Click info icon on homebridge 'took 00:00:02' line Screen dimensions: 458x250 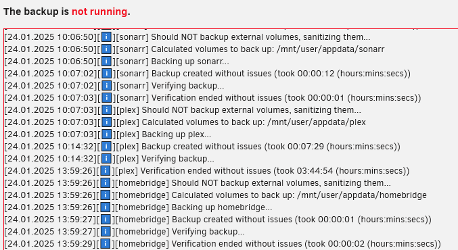106,244
